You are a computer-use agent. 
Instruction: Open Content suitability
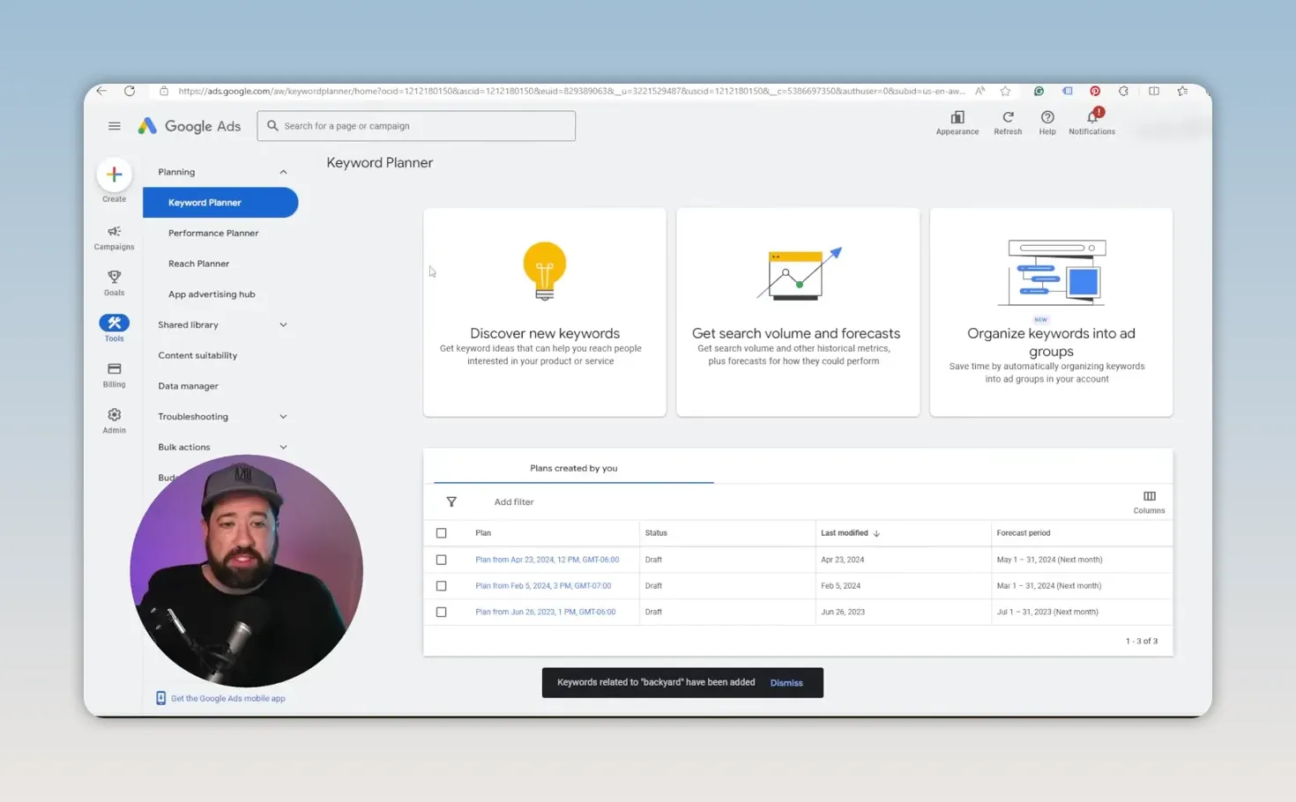[197, 355]
